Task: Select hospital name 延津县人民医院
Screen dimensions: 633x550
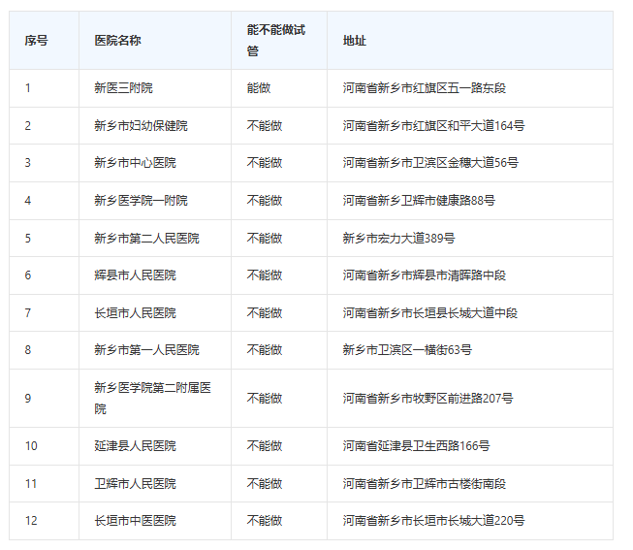Action: pyautogui.click(x=136, y=446)
